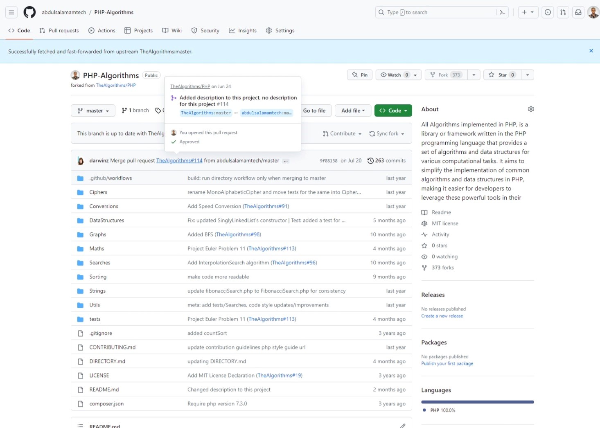600x428 pixels.
Task: Switch to the Pull requests tab
Action: 59,31
